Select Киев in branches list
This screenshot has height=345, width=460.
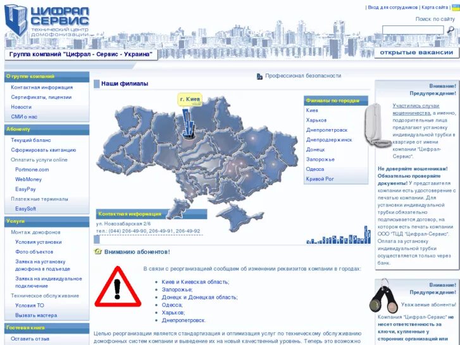(x=312, y=110)
